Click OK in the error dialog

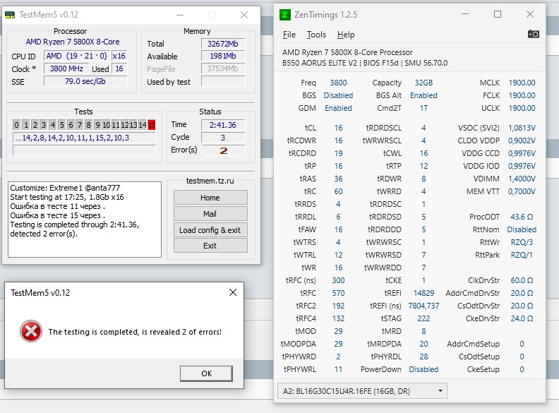point(206,373)
